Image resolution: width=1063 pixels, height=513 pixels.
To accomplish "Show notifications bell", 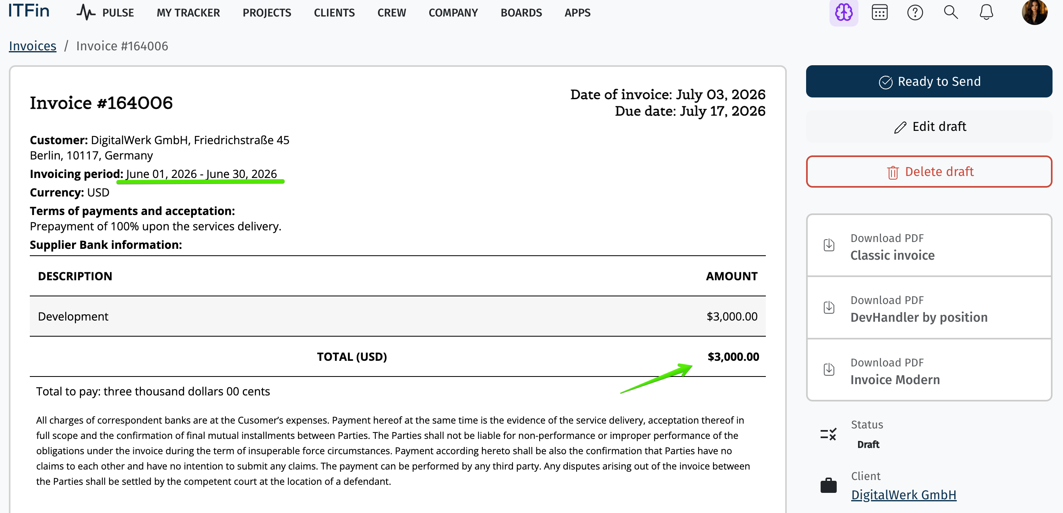I will [986, 12].
